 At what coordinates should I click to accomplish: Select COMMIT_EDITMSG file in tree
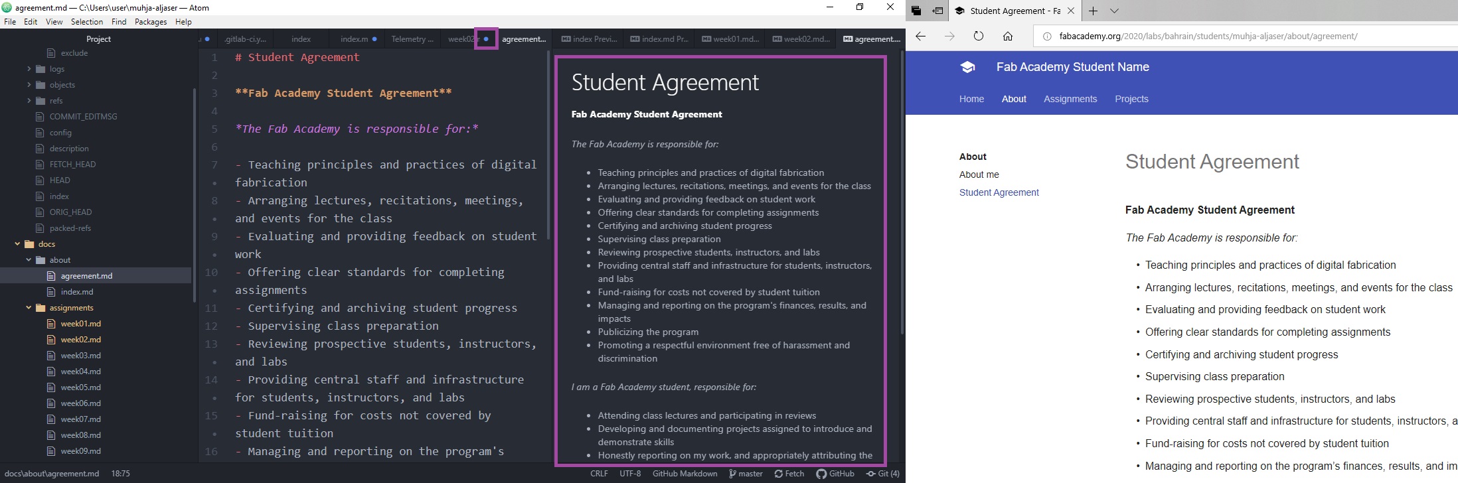[x=83, y=117]
